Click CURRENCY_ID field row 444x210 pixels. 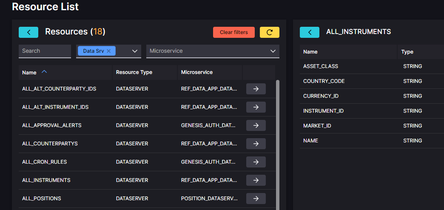[x=372, y=96]
